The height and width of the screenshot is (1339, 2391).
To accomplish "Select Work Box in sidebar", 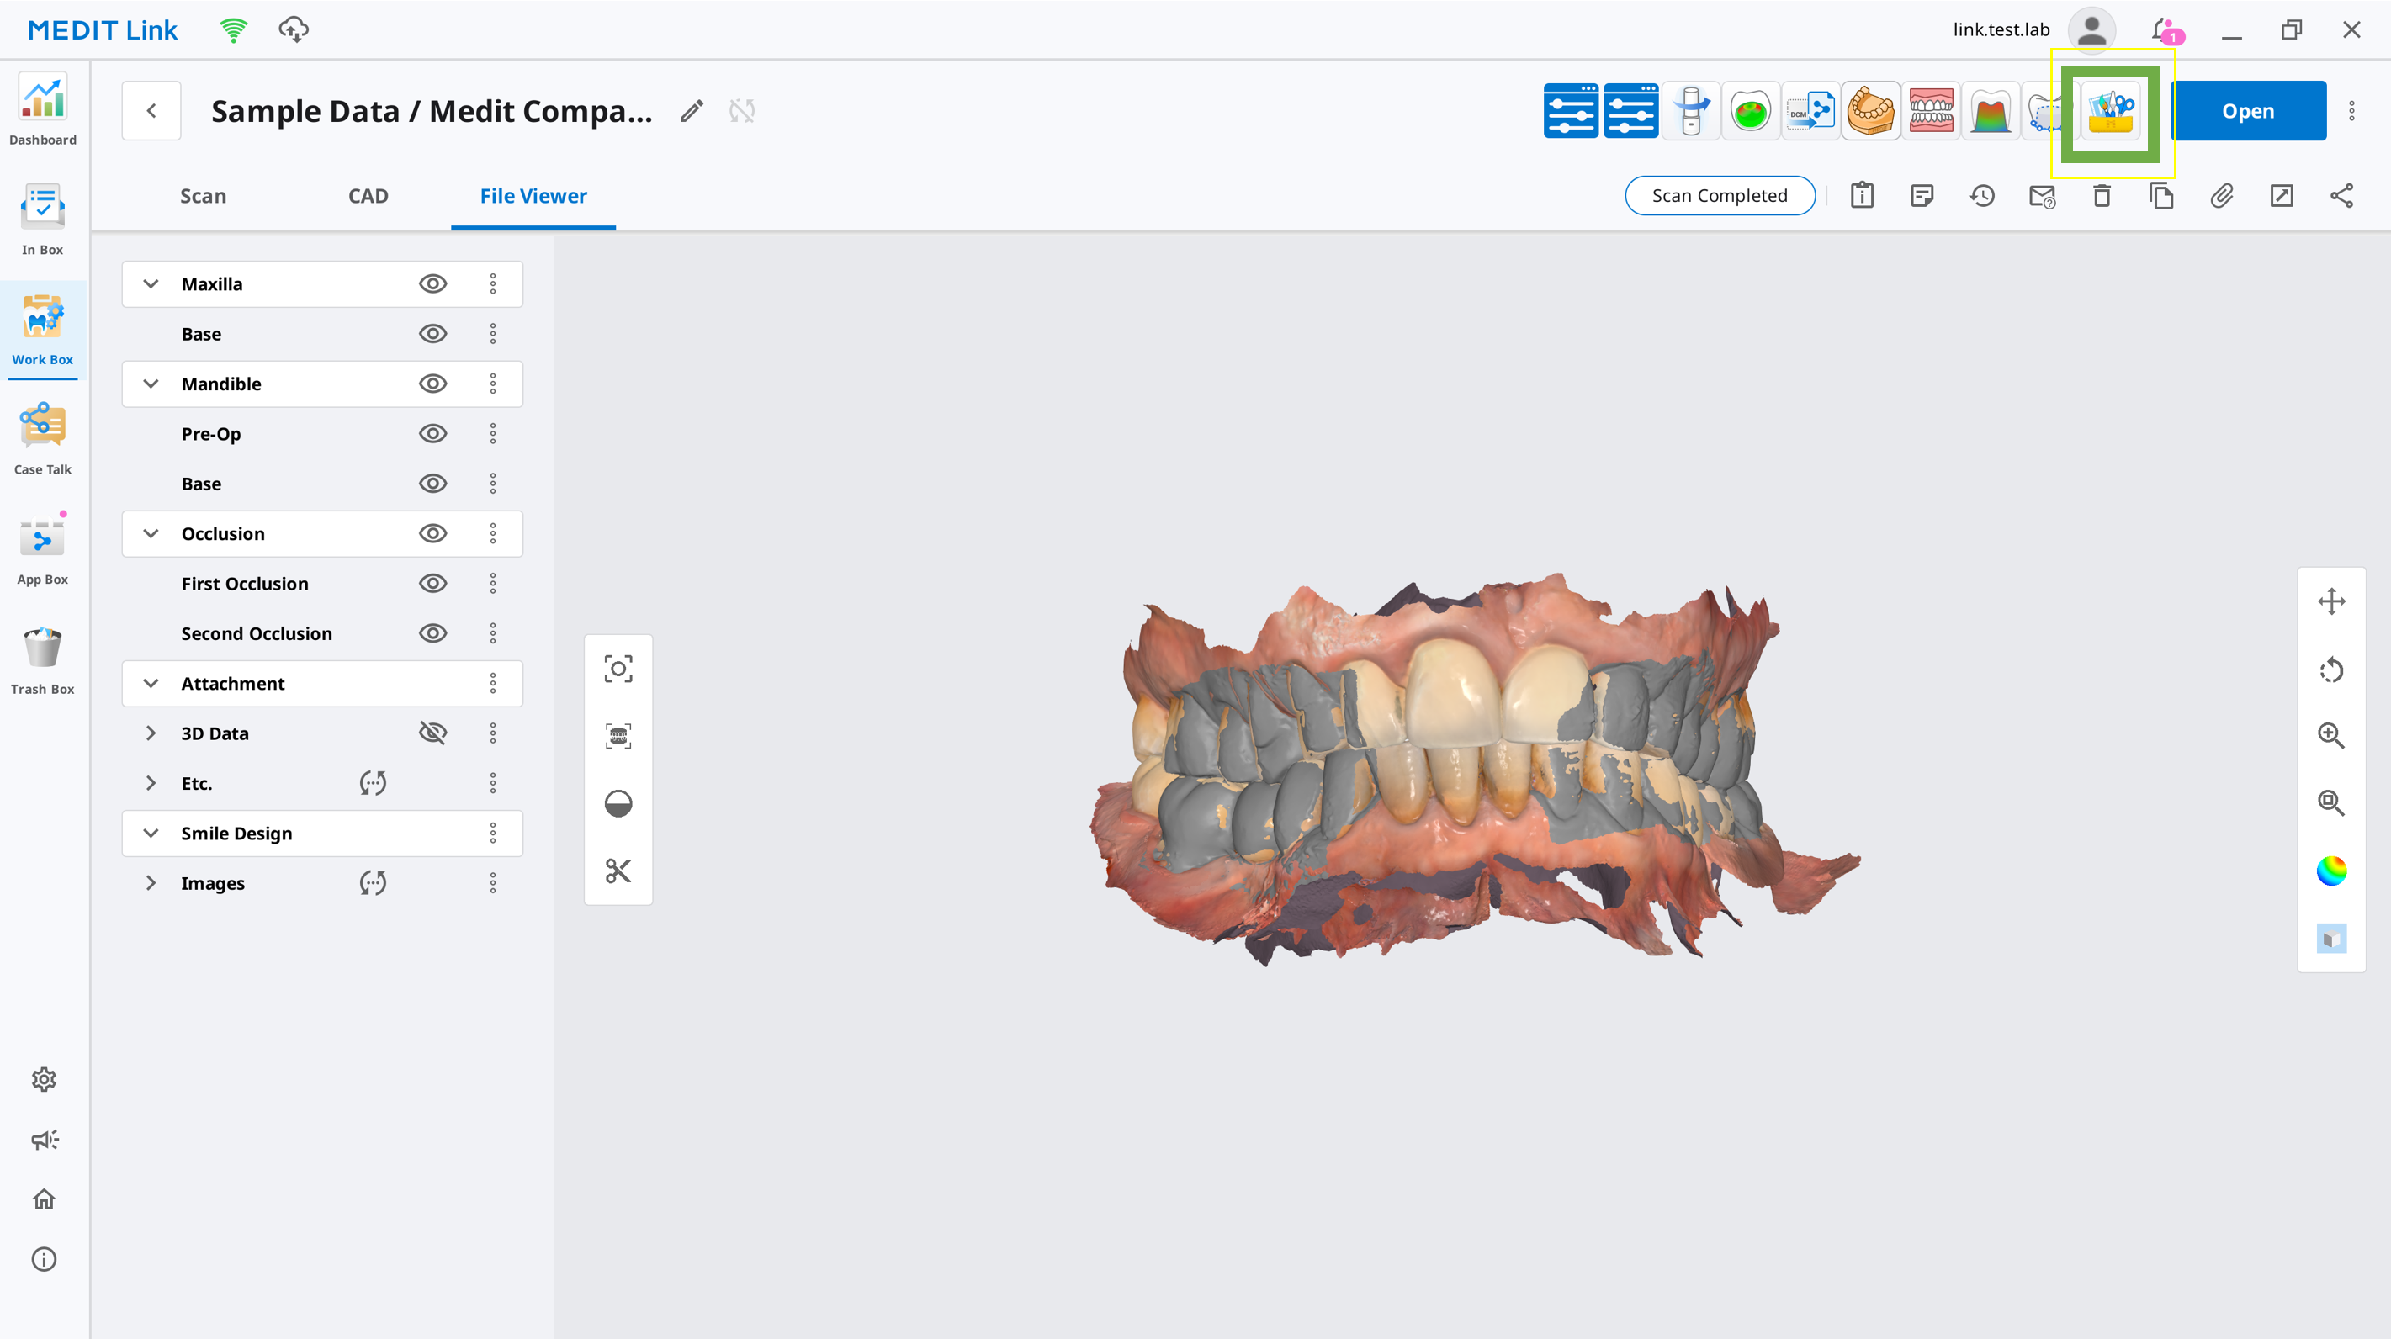I will click(x=43, y=330).
